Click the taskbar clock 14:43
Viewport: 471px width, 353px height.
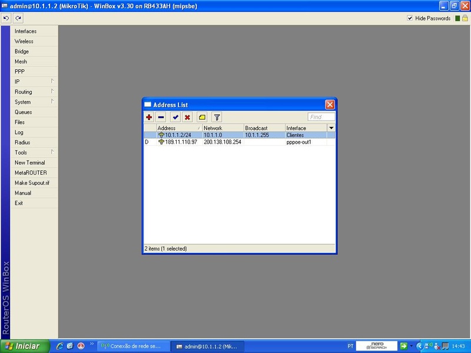458,346
